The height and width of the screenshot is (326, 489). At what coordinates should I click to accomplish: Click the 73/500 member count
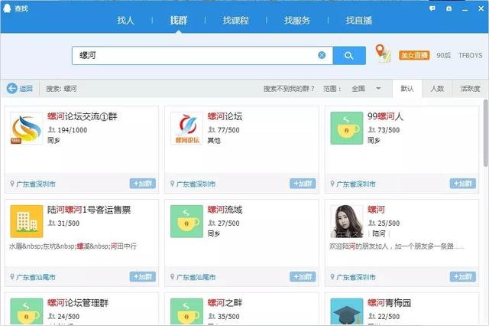389,130
